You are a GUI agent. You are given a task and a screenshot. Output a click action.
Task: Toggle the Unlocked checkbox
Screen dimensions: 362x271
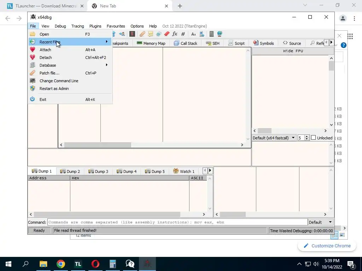coord(313,138)
